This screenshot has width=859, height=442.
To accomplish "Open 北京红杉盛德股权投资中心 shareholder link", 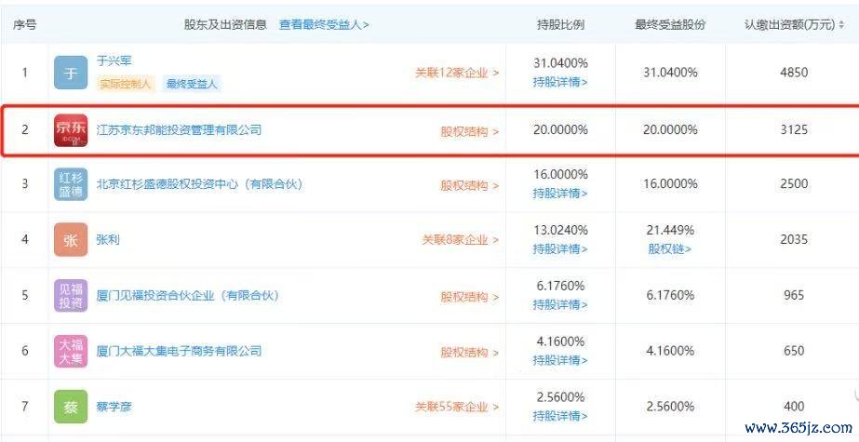I will (199, 184).
